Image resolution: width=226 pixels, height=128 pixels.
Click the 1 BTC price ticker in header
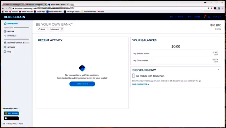(x=176, y=17)
